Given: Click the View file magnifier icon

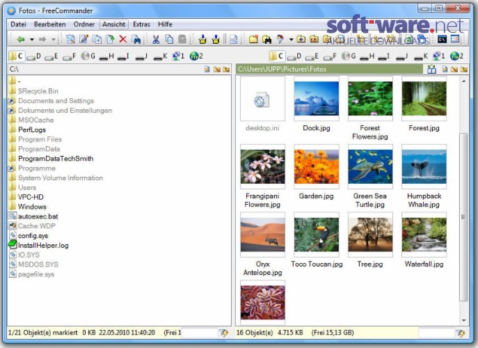Looking at the screenshot, I should [70, 39].
